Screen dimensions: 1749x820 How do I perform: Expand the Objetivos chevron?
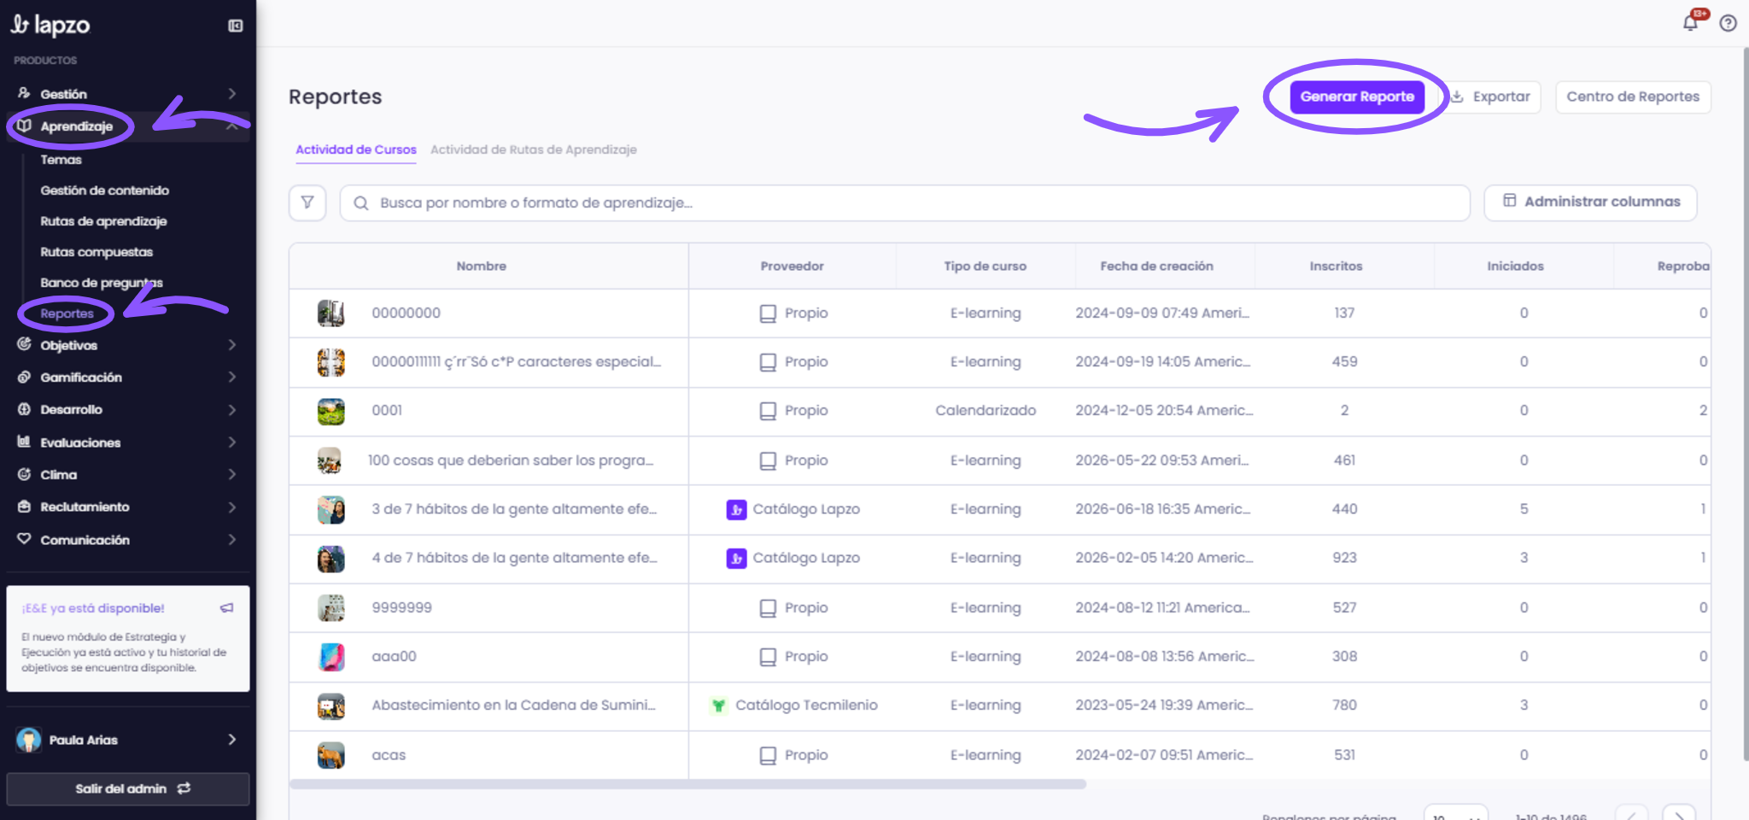click(x=232, y=344)
